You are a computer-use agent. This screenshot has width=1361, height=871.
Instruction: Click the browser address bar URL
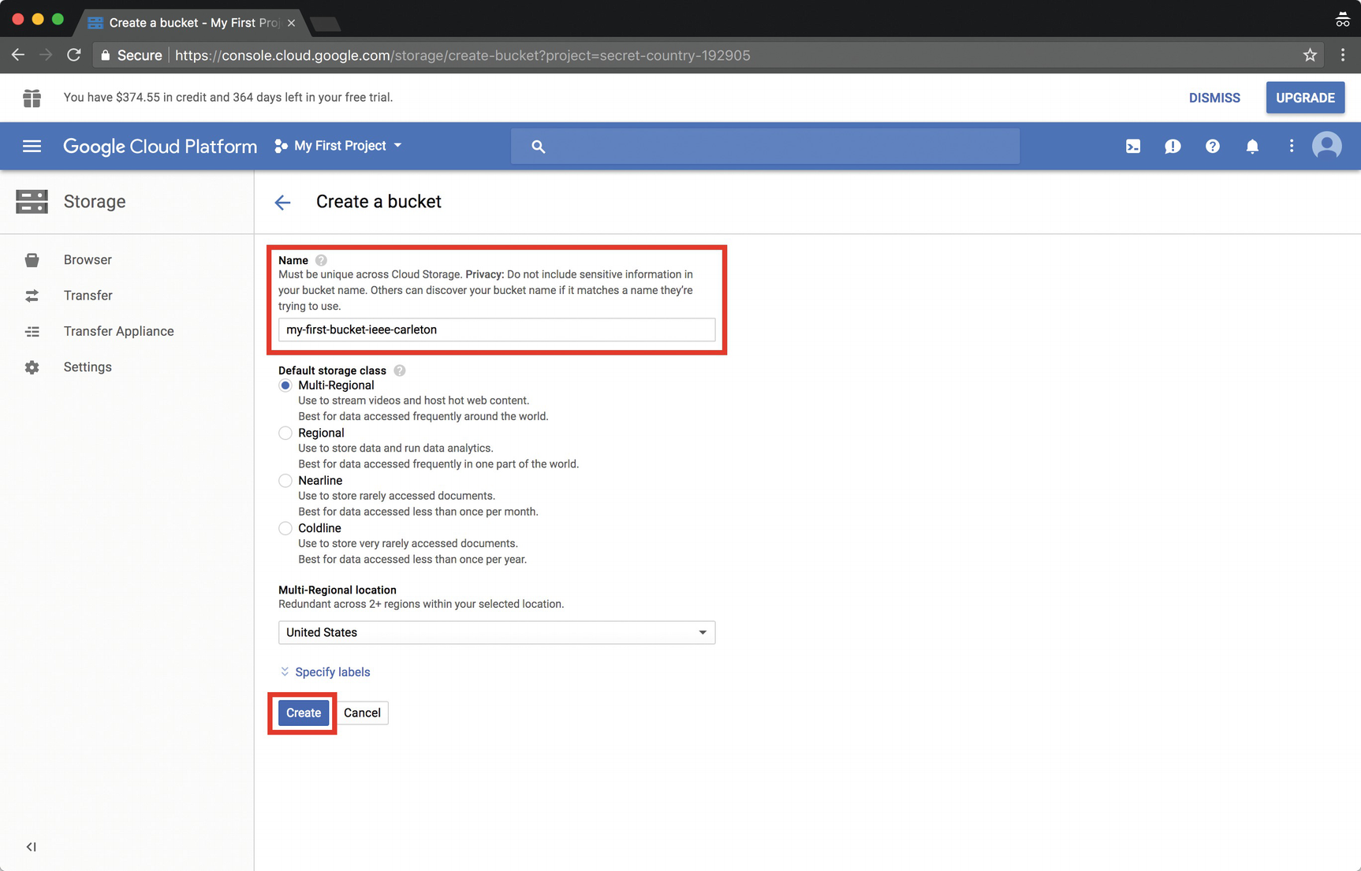coord(462,55)
